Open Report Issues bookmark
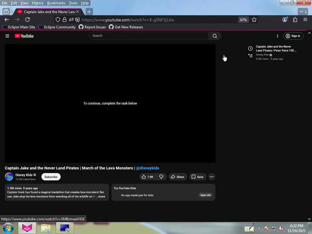Image resolution: width=312 pixels, height=234 pixels. pyautogui.click(x=92, y=27)
